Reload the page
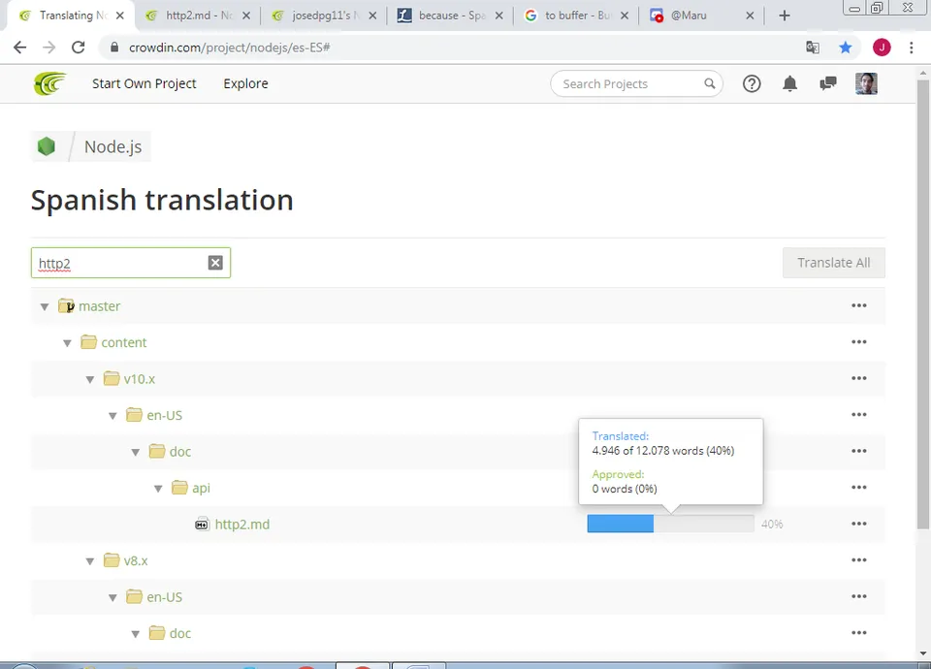931x669 pixels. pyautogui.click(x=79, y=48)
